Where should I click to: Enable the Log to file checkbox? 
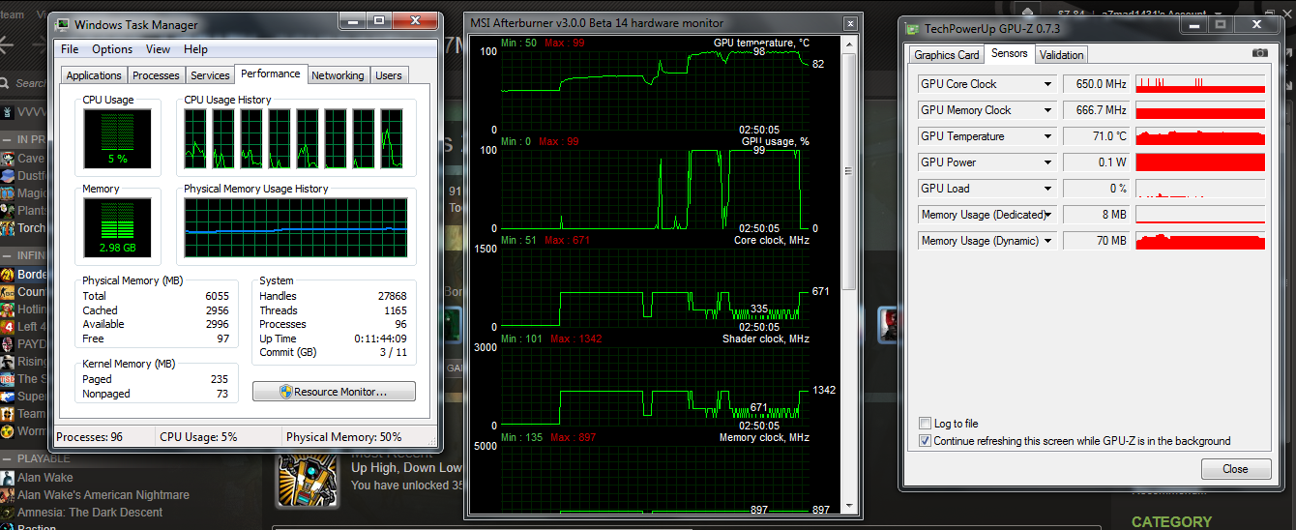925,424
